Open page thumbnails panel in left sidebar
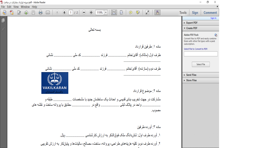 coord(3,21)
